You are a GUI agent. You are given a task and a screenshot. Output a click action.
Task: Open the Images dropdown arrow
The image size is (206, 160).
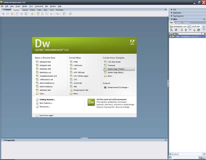29,14
